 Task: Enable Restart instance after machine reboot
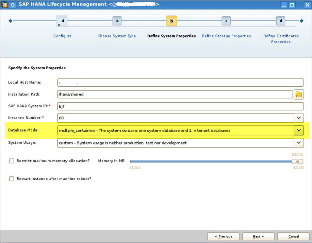coord(12,179)
